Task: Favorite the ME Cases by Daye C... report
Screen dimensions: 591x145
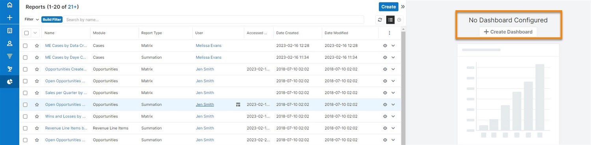Action: coord(37,58)
